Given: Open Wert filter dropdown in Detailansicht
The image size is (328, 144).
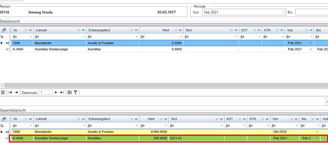Looking at the screenshot, I should click(x=181, y=37).
